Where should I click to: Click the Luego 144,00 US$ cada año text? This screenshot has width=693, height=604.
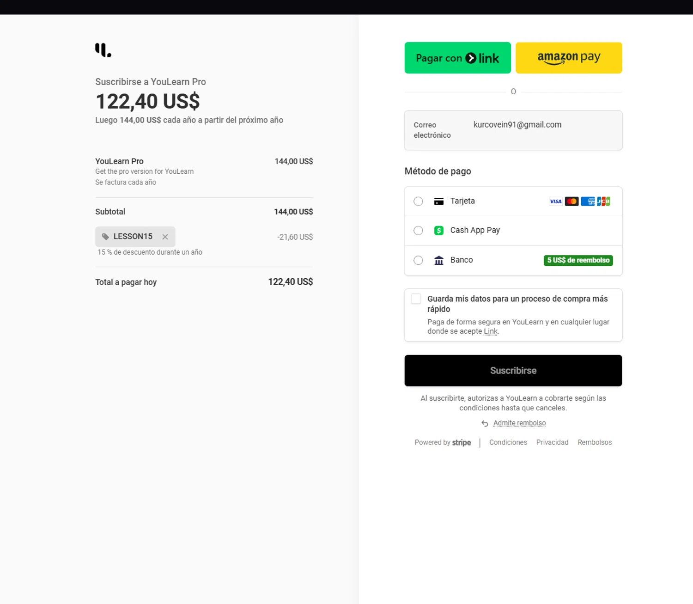point(189,120)
